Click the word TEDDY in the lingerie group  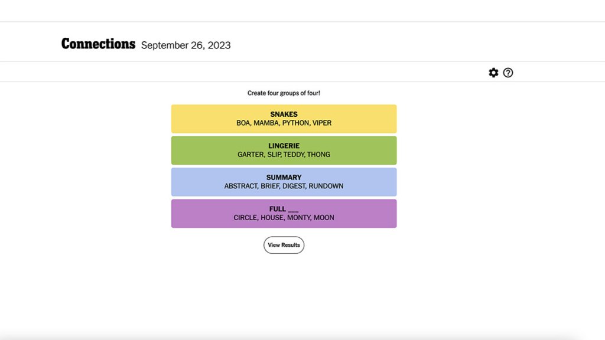click(x=293, y=155)
